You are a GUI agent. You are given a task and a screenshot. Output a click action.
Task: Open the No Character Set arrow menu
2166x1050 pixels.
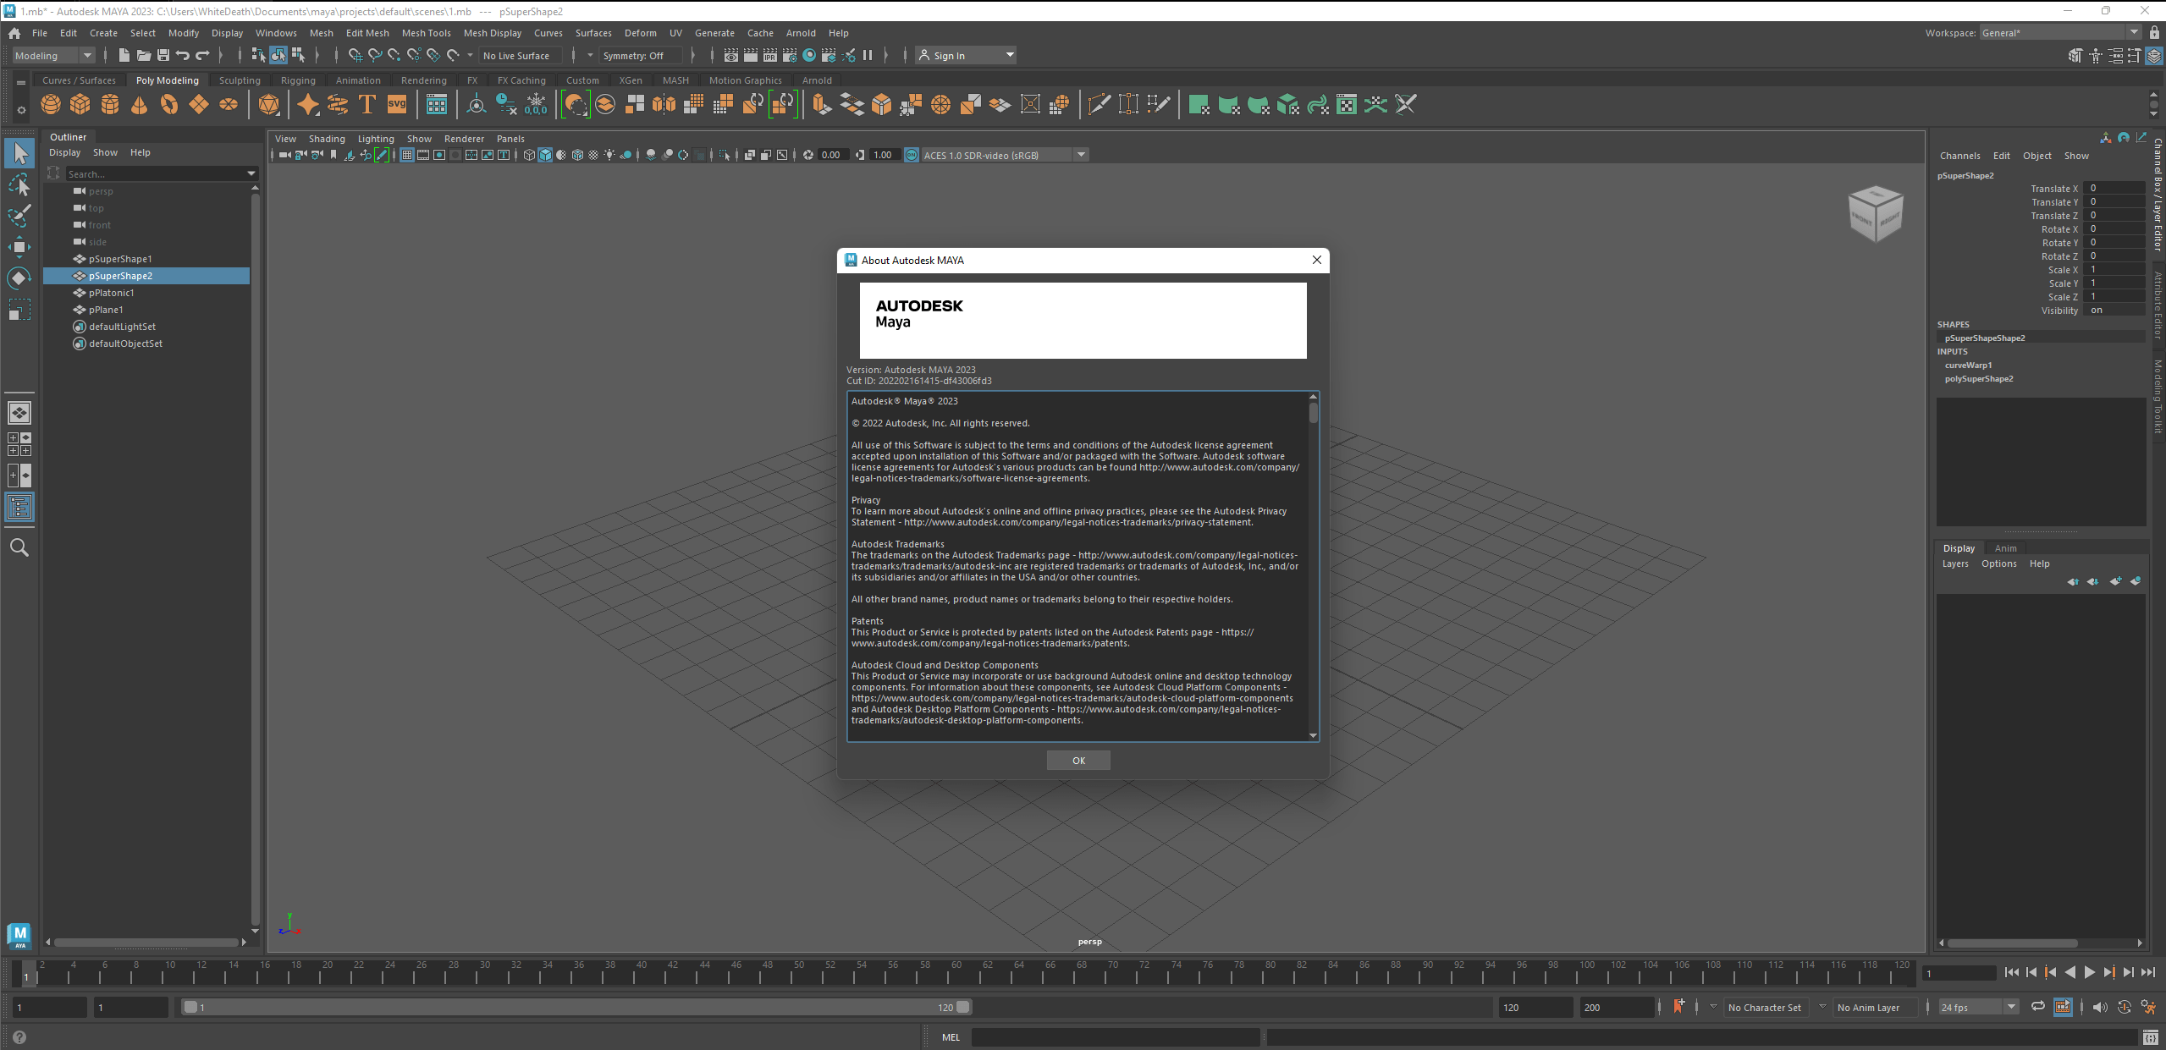click(1713, 1007)
